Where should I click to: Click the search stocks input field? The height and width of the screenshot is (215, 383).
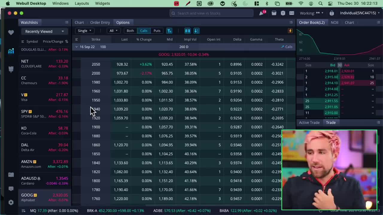211,13
